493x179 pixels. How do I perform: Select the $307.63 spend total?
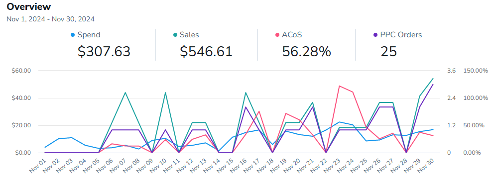click(x=104, y=52)
